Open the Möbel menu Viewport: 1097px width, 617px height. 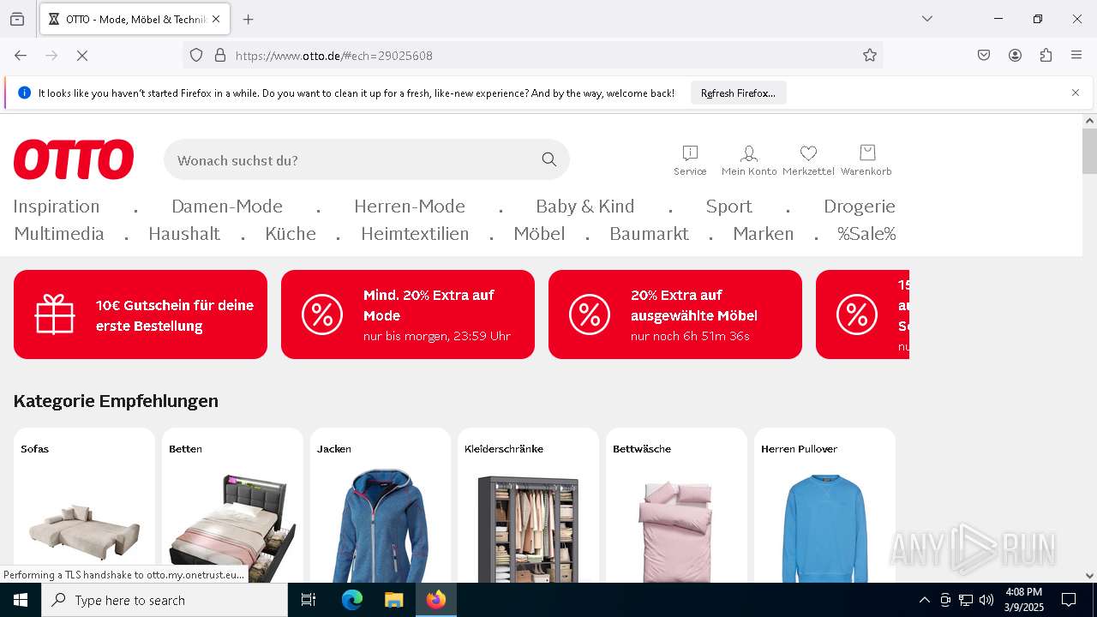[539, 234]
